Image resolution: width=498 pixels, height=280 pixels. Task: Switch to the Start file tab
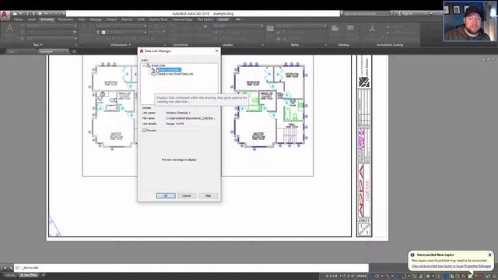coord(12,51)
